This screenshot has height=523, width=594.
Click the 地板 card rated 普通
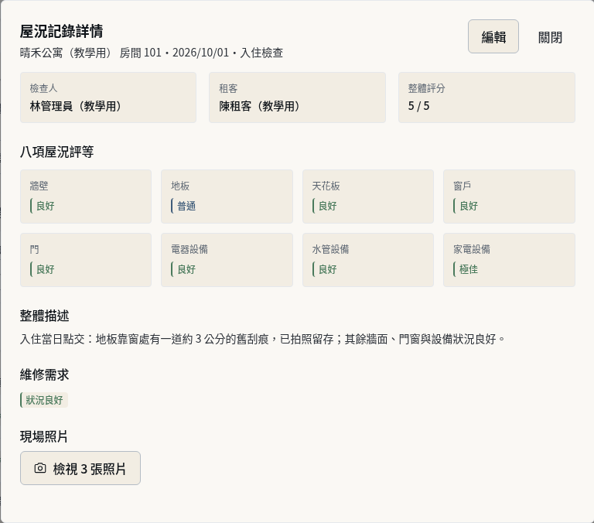click(x=227, y=197)
